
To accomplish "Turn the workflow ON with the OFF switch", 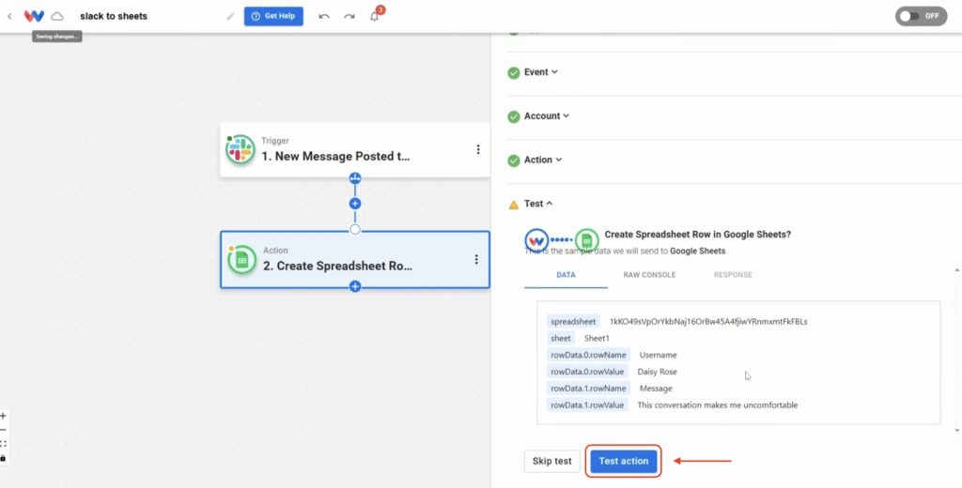I will pyautogui.click(x=921, y=16).
